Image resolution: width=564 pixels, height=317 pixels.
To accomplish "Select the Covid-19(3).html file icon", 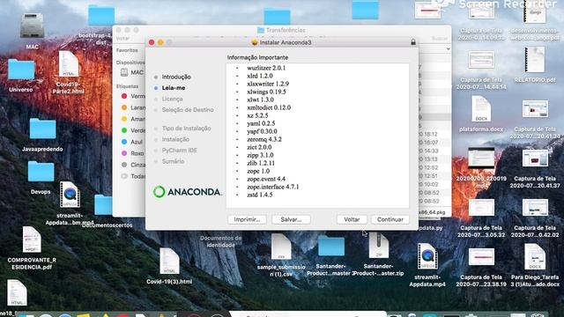I will coord(169,262).
